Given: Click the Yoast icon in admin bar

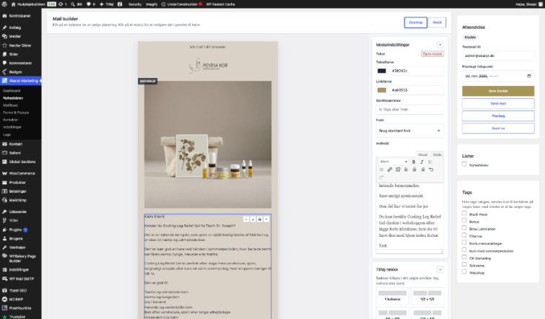Looking at the screenshot, I should coord(120,4).
